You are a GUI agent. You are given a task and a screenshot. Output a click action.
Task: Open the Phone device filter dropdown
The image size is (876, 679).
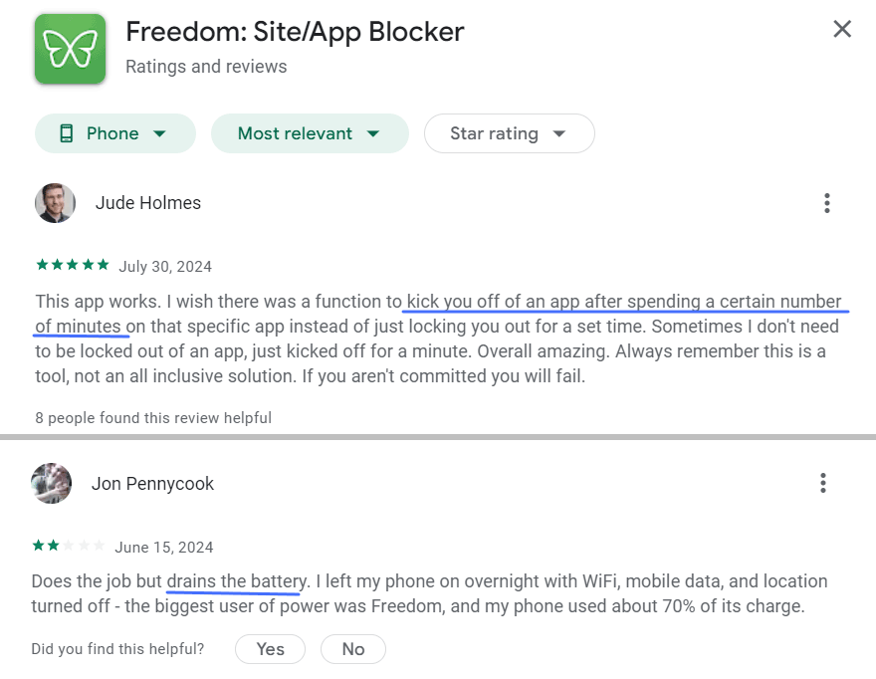coord(114,132)
